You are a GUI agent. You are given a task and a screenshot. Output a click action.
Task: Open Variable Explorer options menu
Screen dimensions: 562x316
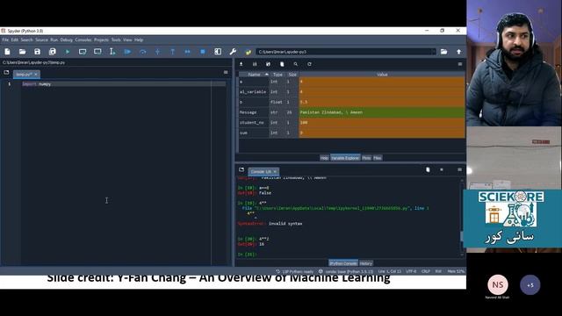tap(460, 64)
